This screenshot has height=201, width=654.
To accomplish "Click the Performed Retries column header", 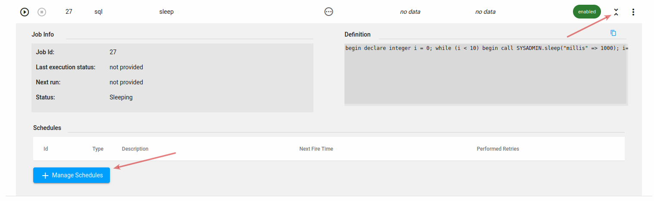I will [x=498, y=149].
